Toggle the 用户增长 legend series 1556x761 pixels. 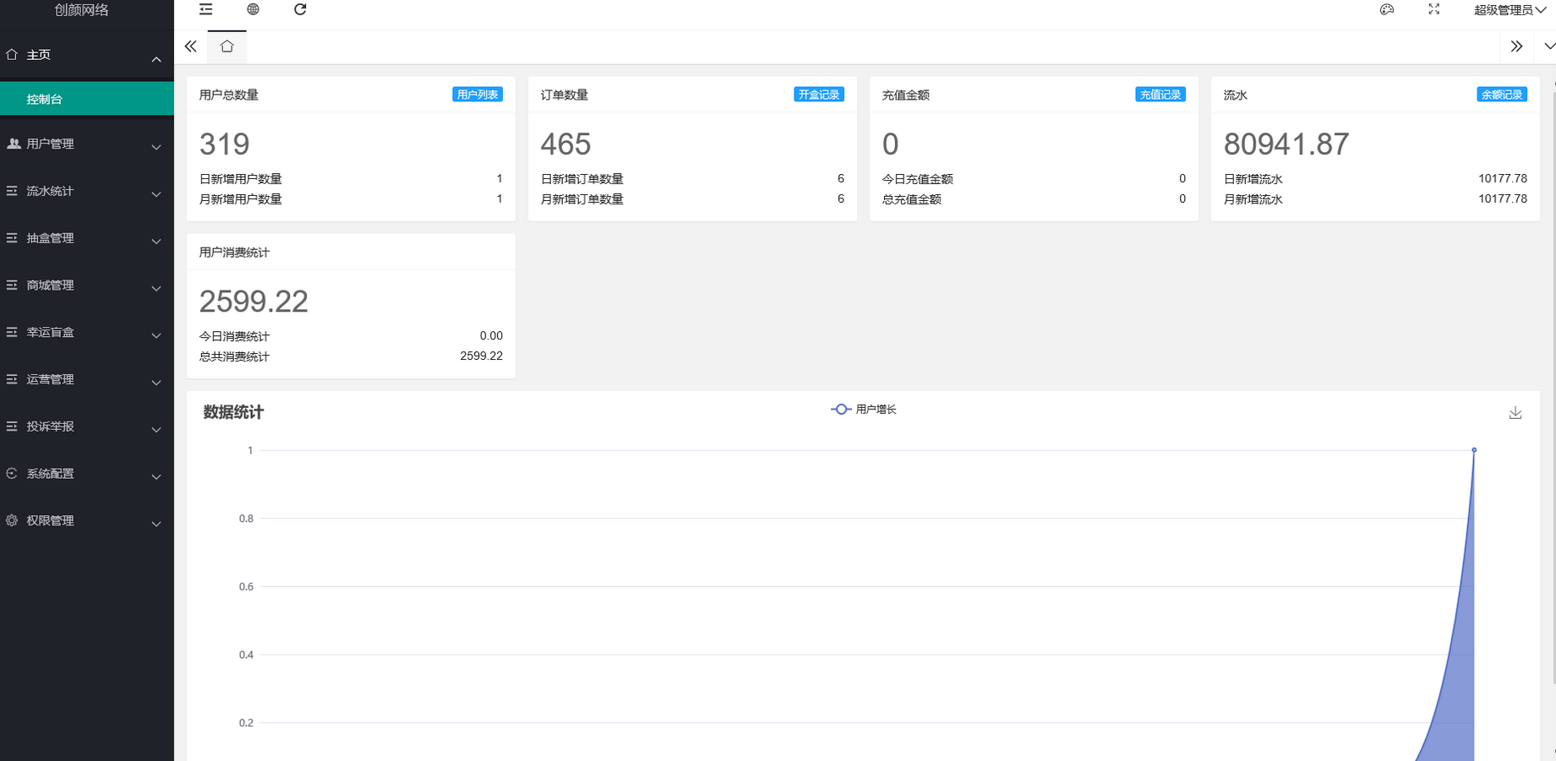click(864, 410)
